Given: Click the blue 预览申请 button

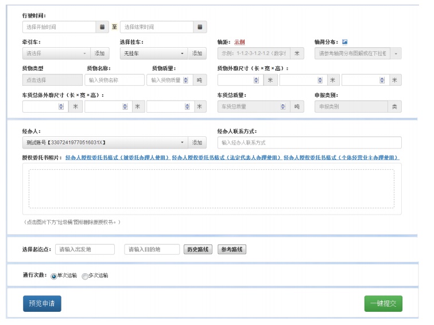Looking at the screenshot, I should coord(42,304).
